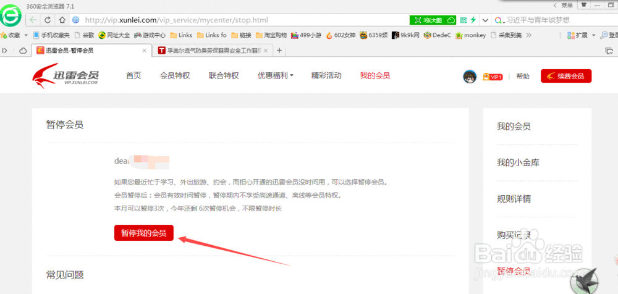
Task: Open the DedeC bookmark
Action: [x=437, y=35]
